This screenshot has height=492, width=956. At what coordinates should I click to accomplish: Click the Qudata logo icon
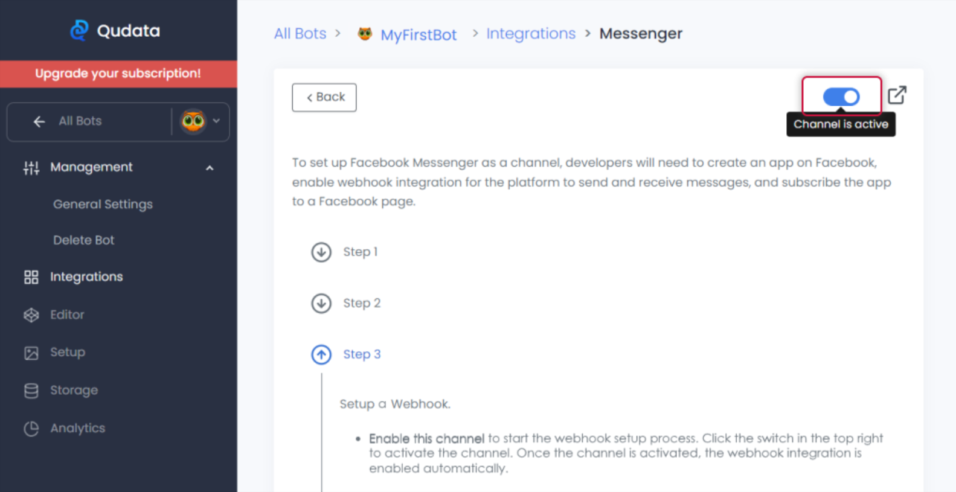[x=79, y=30]
